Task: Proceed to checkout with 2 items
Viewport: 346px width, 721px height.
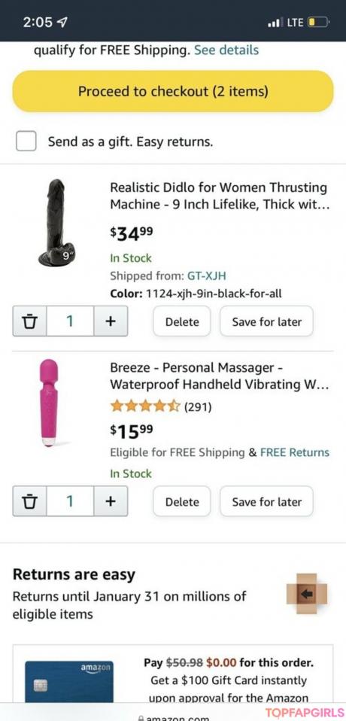Action: [x=173, y=91]
